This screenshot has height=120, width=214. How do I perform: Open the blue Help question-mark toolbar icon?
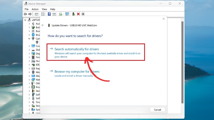click(49, 14)
